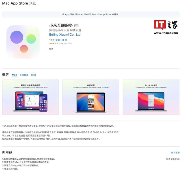The image size is (181, 171).
Task: Click the 截屏 section heading
Action: [x=5, y=74]
